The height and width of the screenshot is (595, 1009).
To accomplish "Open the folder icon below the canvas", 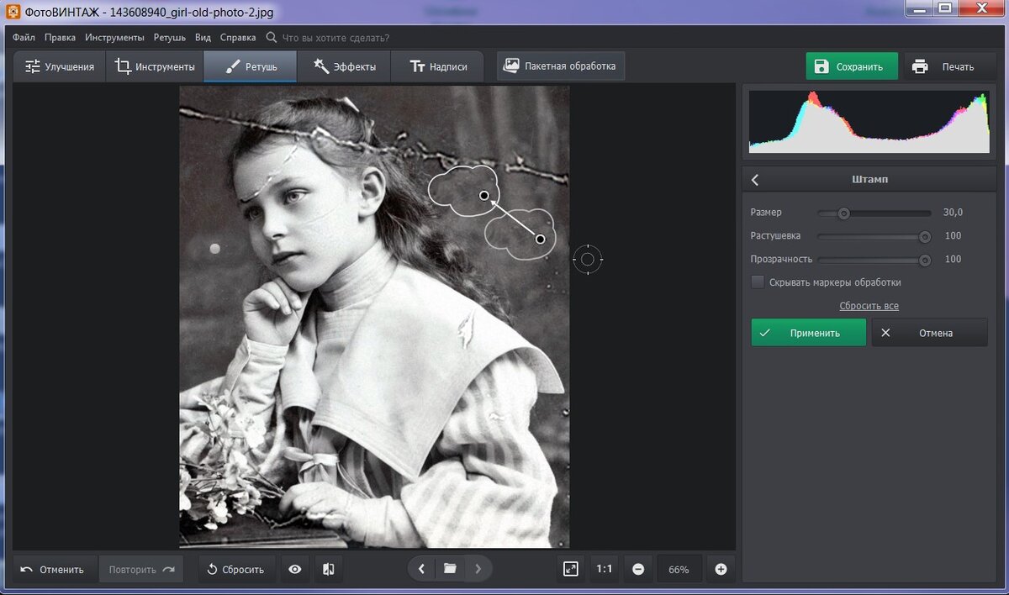I will (x=450, y=569).
